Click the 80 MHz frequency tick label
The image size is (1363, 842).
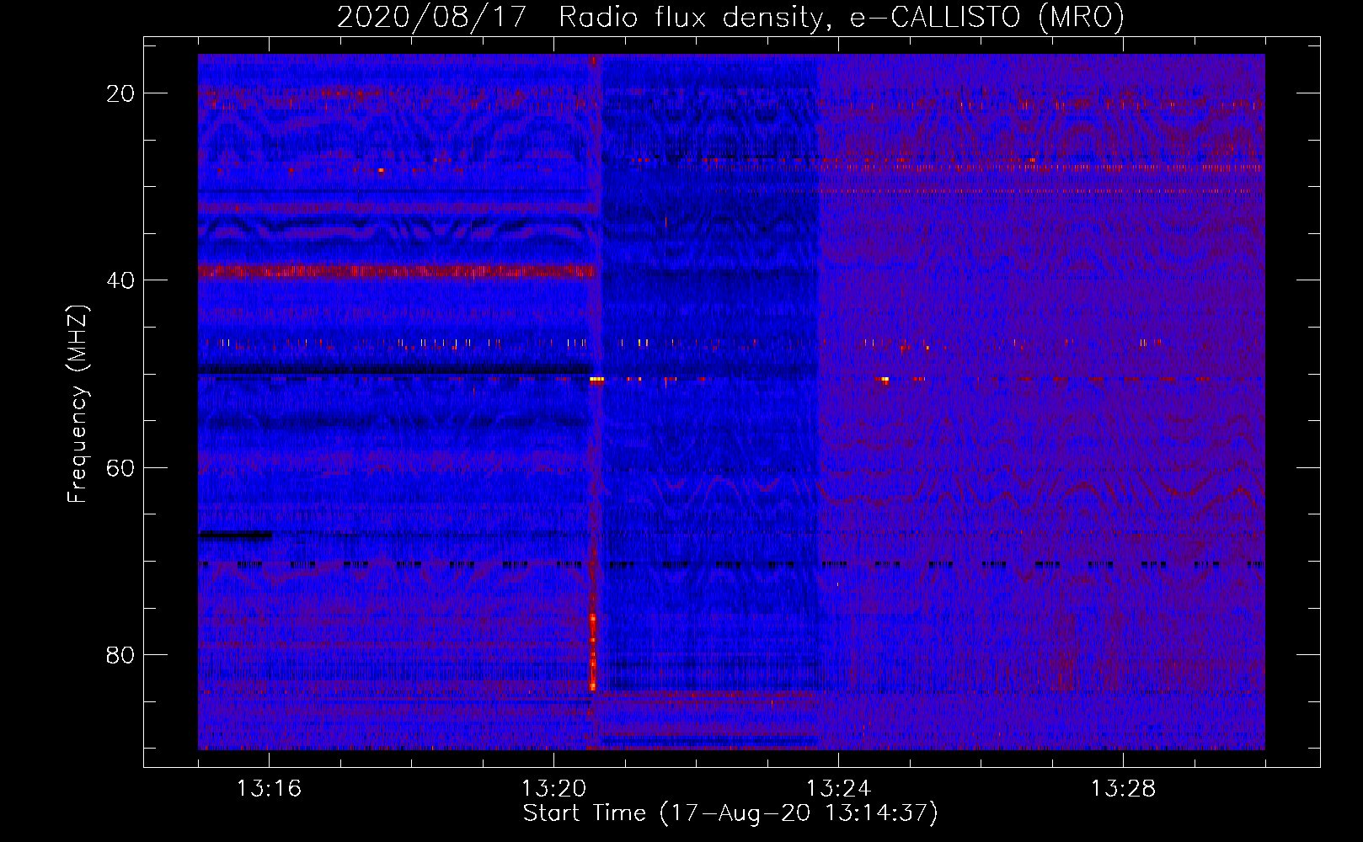(120, 655)
